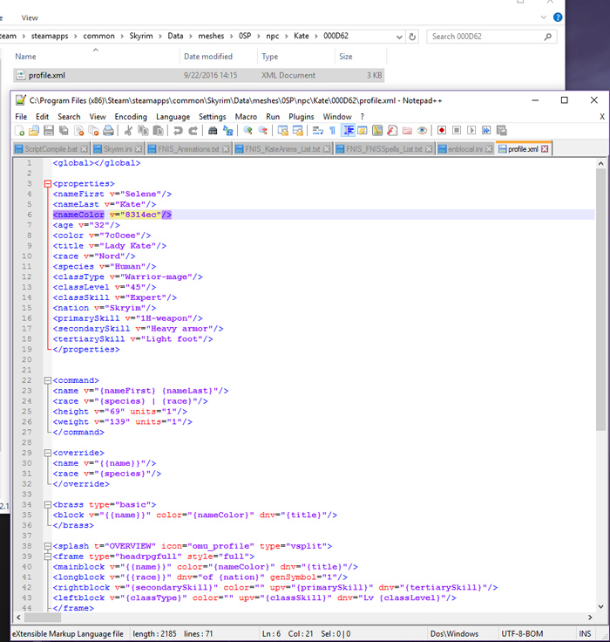Click the Save file toolbar icon
Image resolution: width=610 pixels, height=642 pixels.
point(49,131)
